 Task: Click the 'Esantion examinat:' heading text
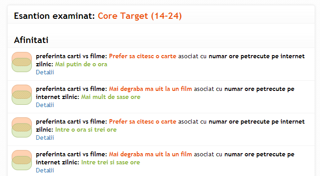[54, 16]
